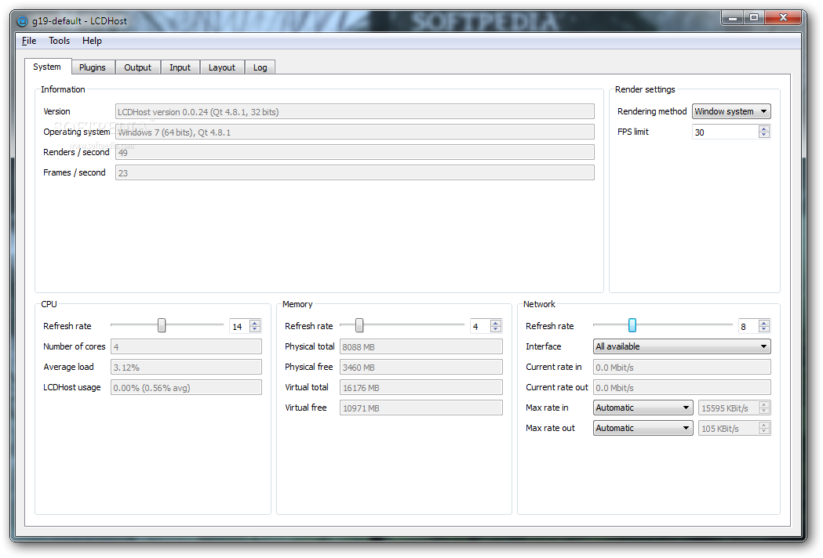Image resolution: width=823 pixels, height=558 pixels.
Task: Switch to the Output tab
Action: pyautogui.click(x=137, y=67)
